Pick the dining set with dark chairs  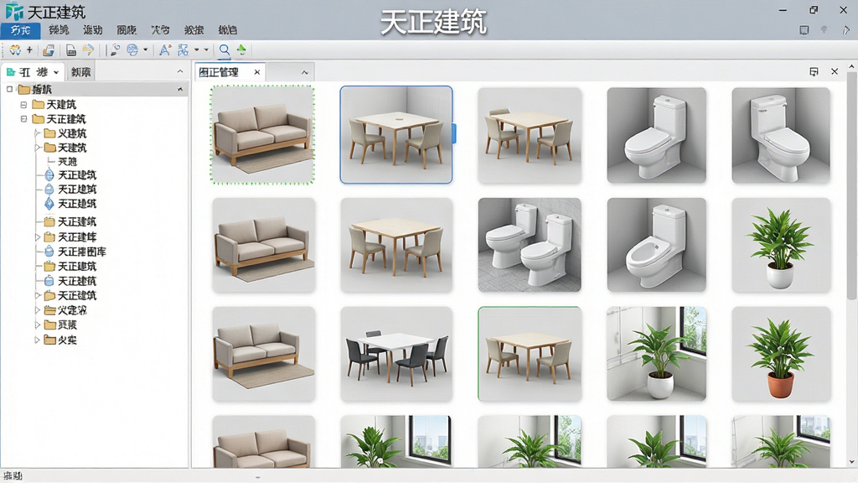(x=396, y=355)
